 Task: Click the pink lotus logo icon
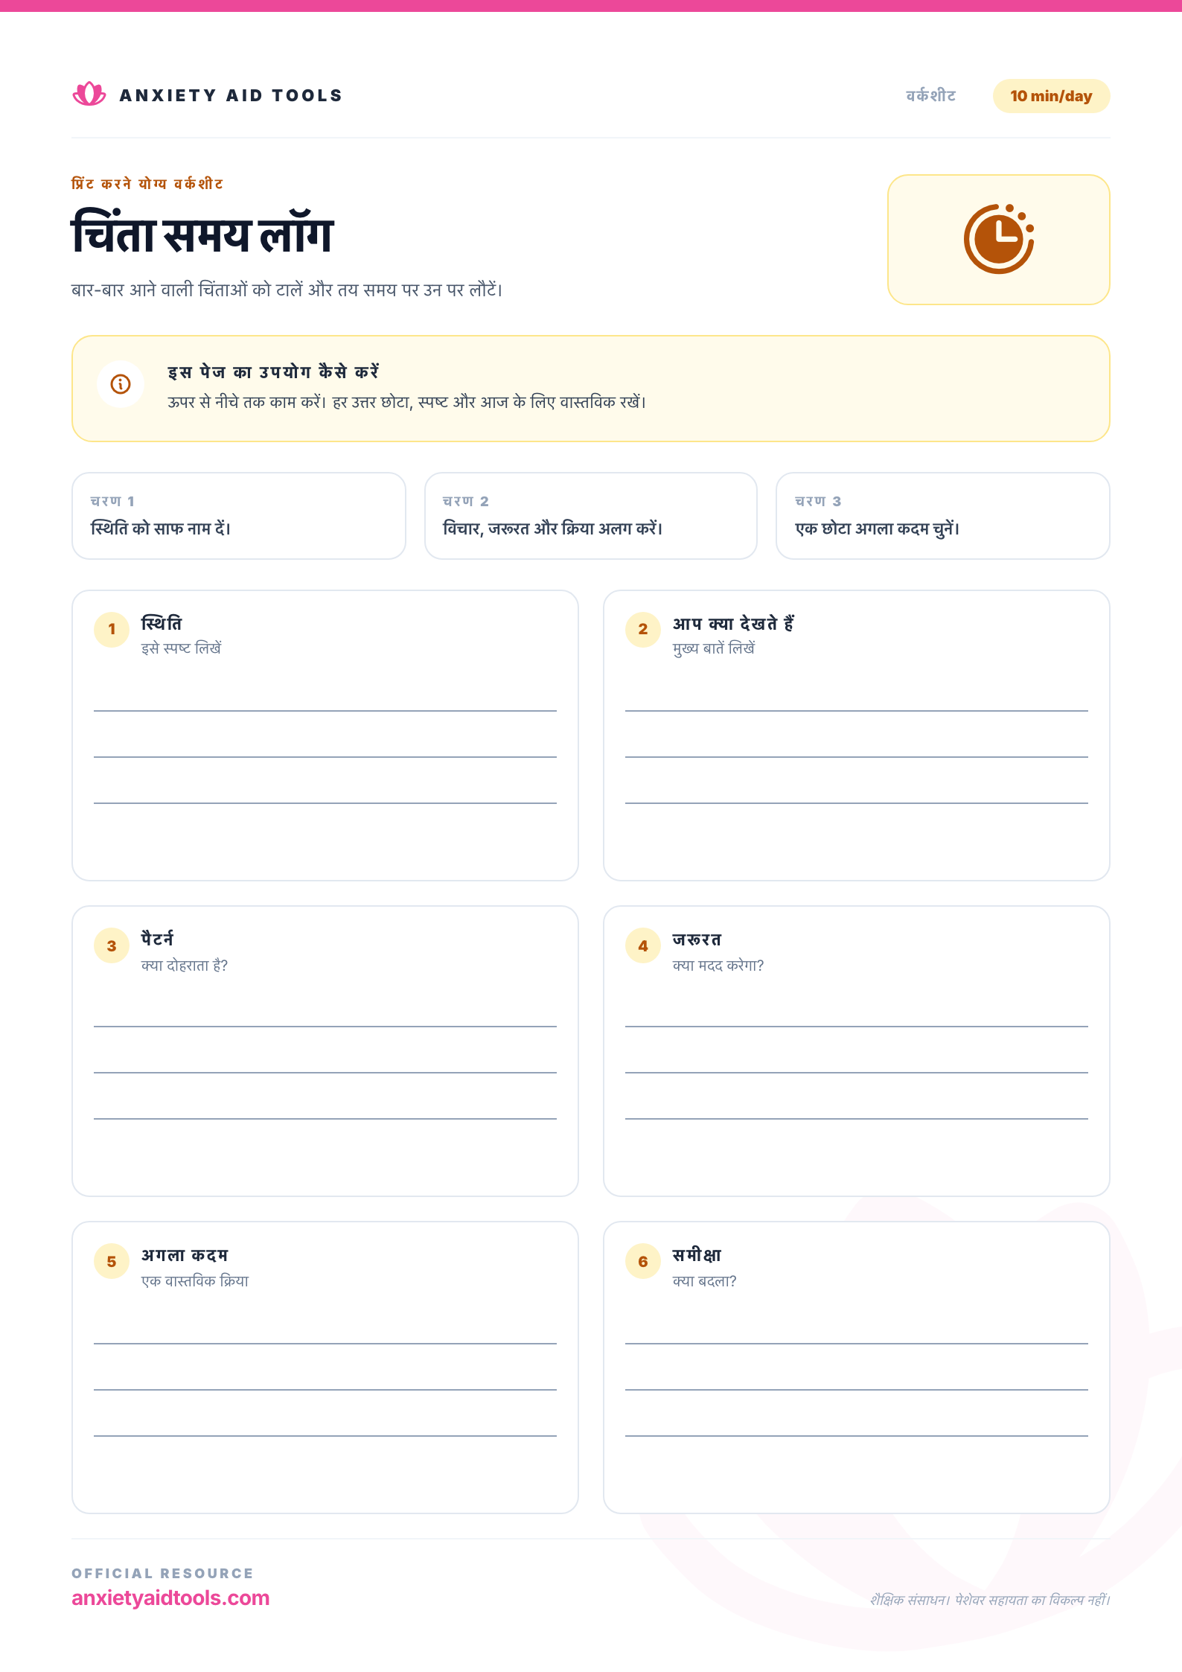(89, 95)
